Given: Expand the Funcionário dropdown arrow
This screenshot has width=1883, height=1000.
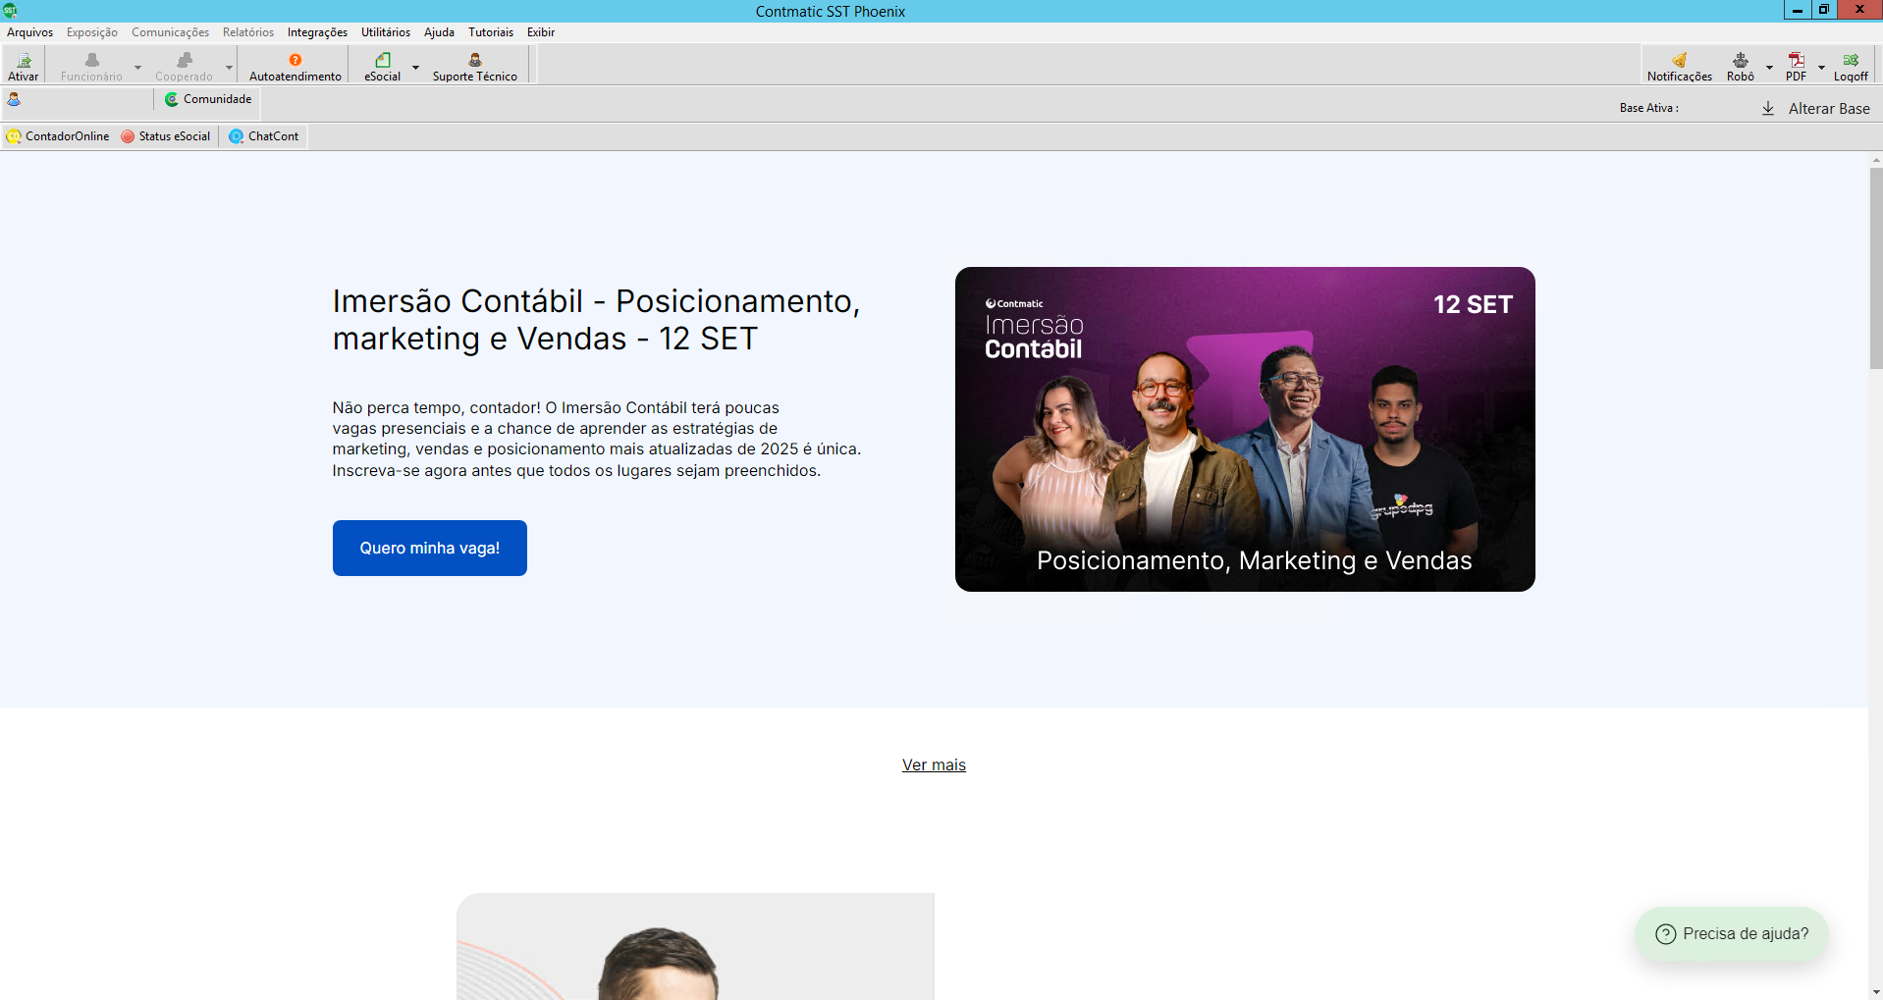Looking at the screenshot, I should pyautogui.click(x=137, y=67).
